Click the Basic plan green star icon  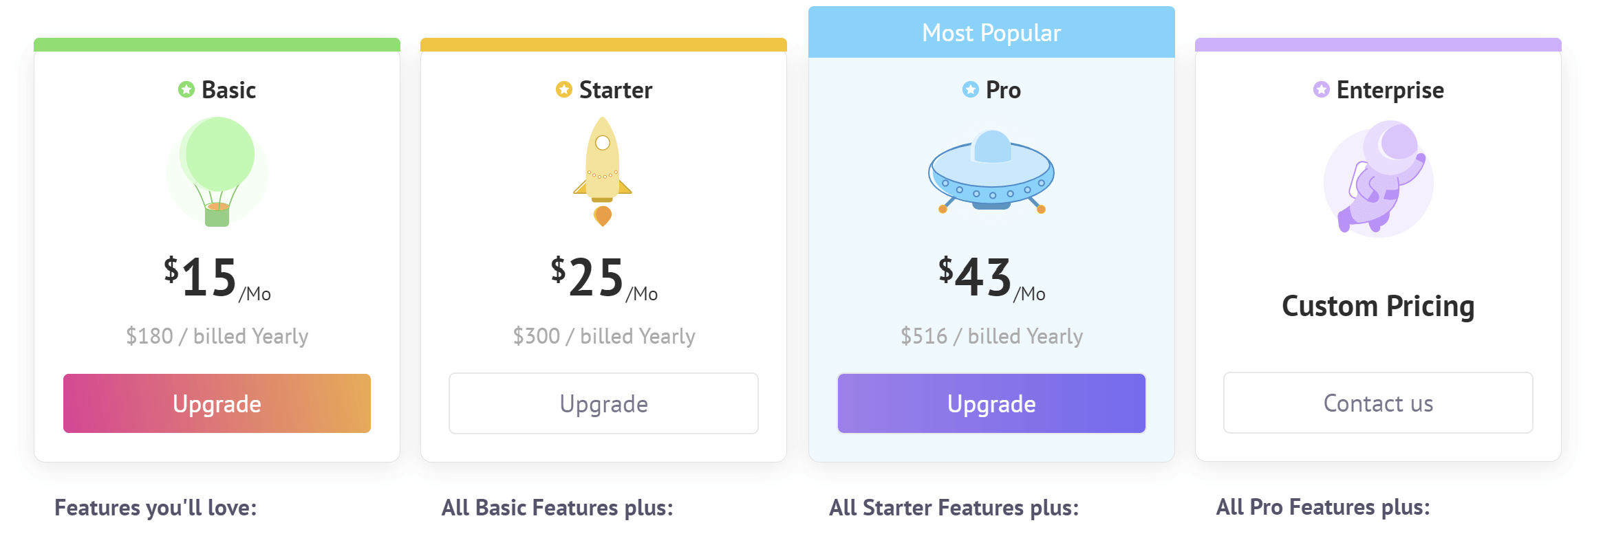(186, 89)
